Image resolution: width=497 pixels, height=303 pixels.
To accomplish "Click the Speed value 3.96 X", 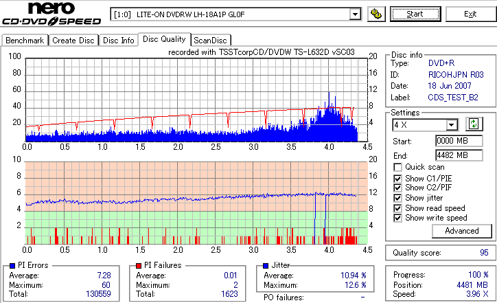I will coord(477,294).
